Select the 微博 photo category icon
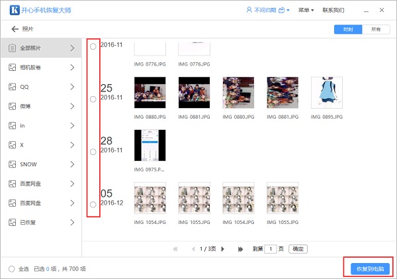397x279 pixels. (12, 106)
